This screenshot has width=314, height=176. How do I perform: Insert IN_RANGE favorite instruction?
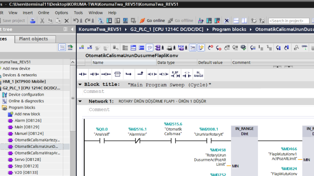click(x=198, y=74)
